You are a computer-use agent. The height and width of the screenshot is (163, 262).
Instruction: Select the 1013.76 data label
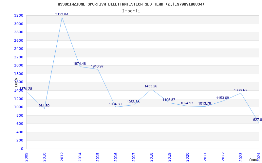(204, 104)
